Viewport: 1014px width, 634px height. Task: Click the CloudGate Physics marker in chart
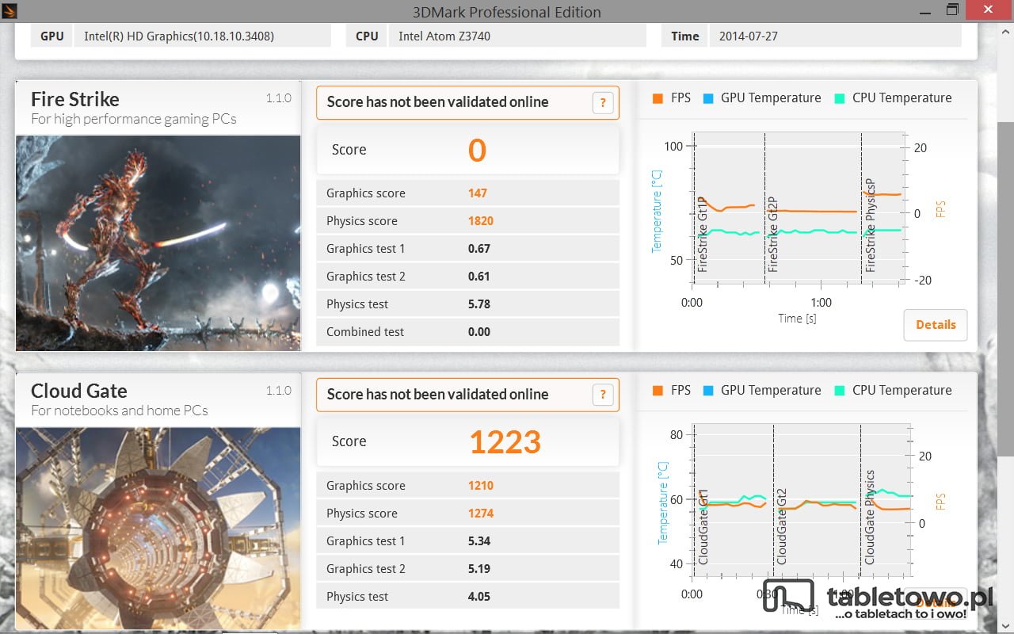click(870, 518)
